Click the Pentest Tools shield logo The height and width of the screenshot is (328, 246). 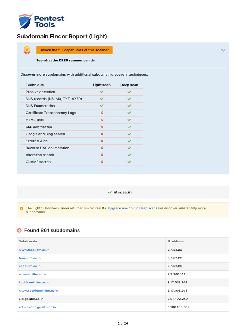coord(25,21)
